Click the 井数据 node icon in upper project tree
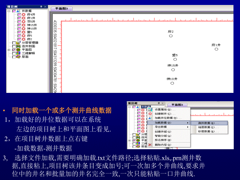The image size is (240, 180). (18, 11)
